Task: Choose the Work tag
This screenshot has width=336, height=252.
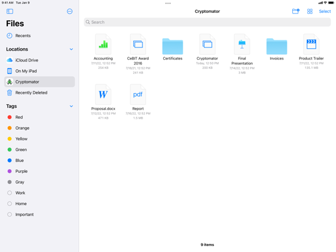Action: coord(40,193)
